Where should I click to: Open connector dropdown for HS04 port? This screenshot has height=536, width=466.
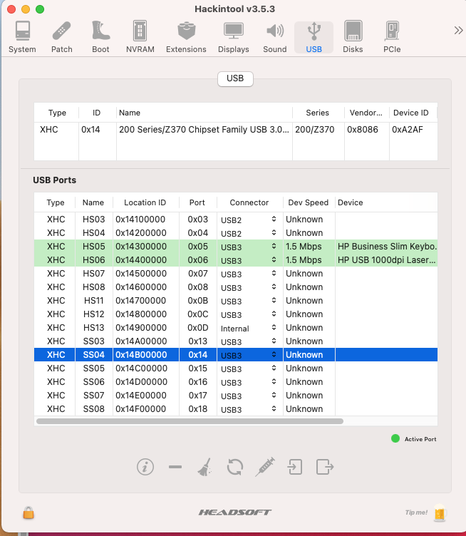tap(249, 233)
